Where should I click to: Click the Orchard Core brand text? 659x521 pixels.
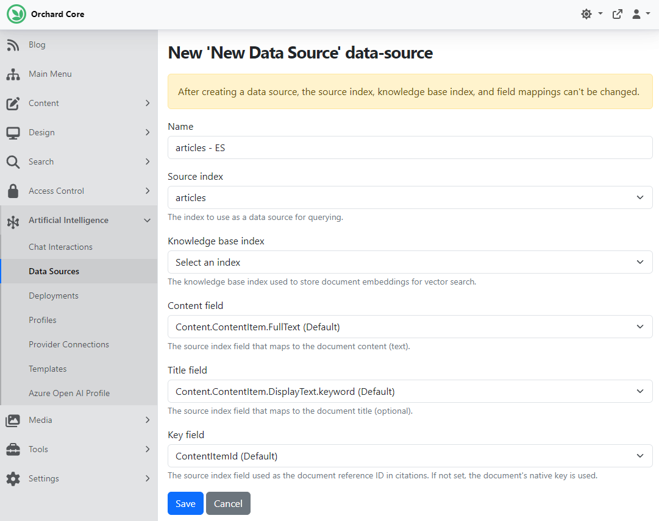coord(57,14)
